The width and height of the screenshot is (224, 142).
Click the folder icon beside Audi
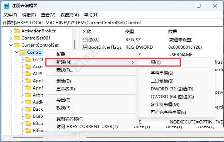tap(28, 102)
